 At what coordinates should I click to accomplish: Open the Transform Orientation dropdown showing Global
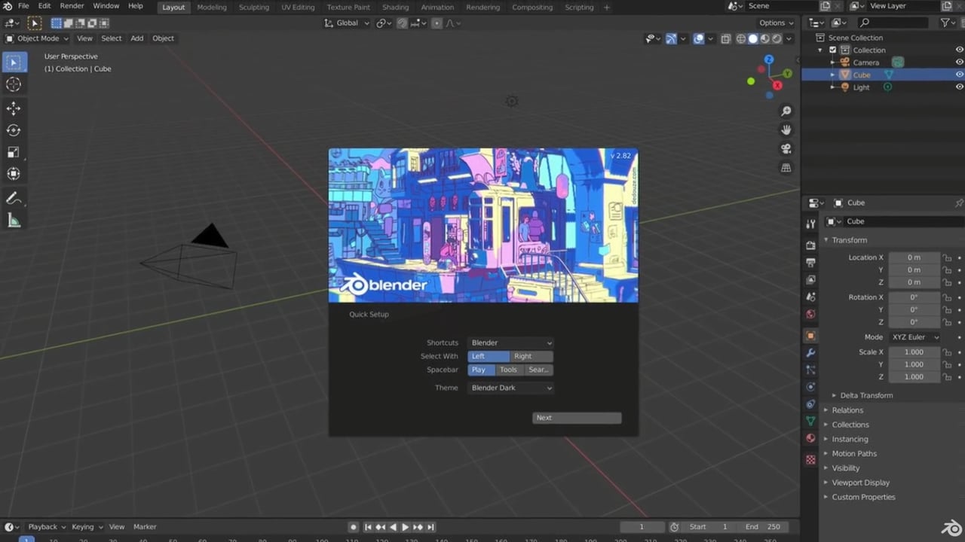347,23
